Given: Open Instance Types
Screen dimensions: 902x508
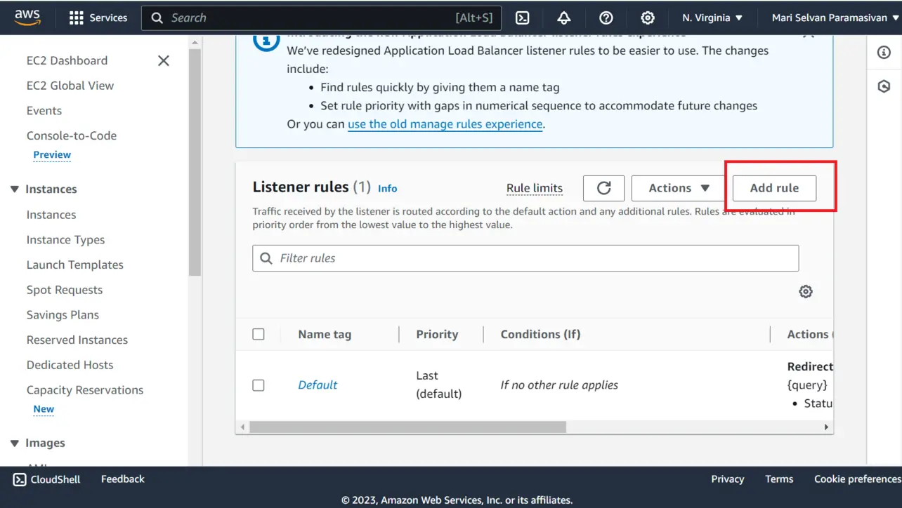Looking at the screenshot, I should pyautogui.click(x=65, y=240).
